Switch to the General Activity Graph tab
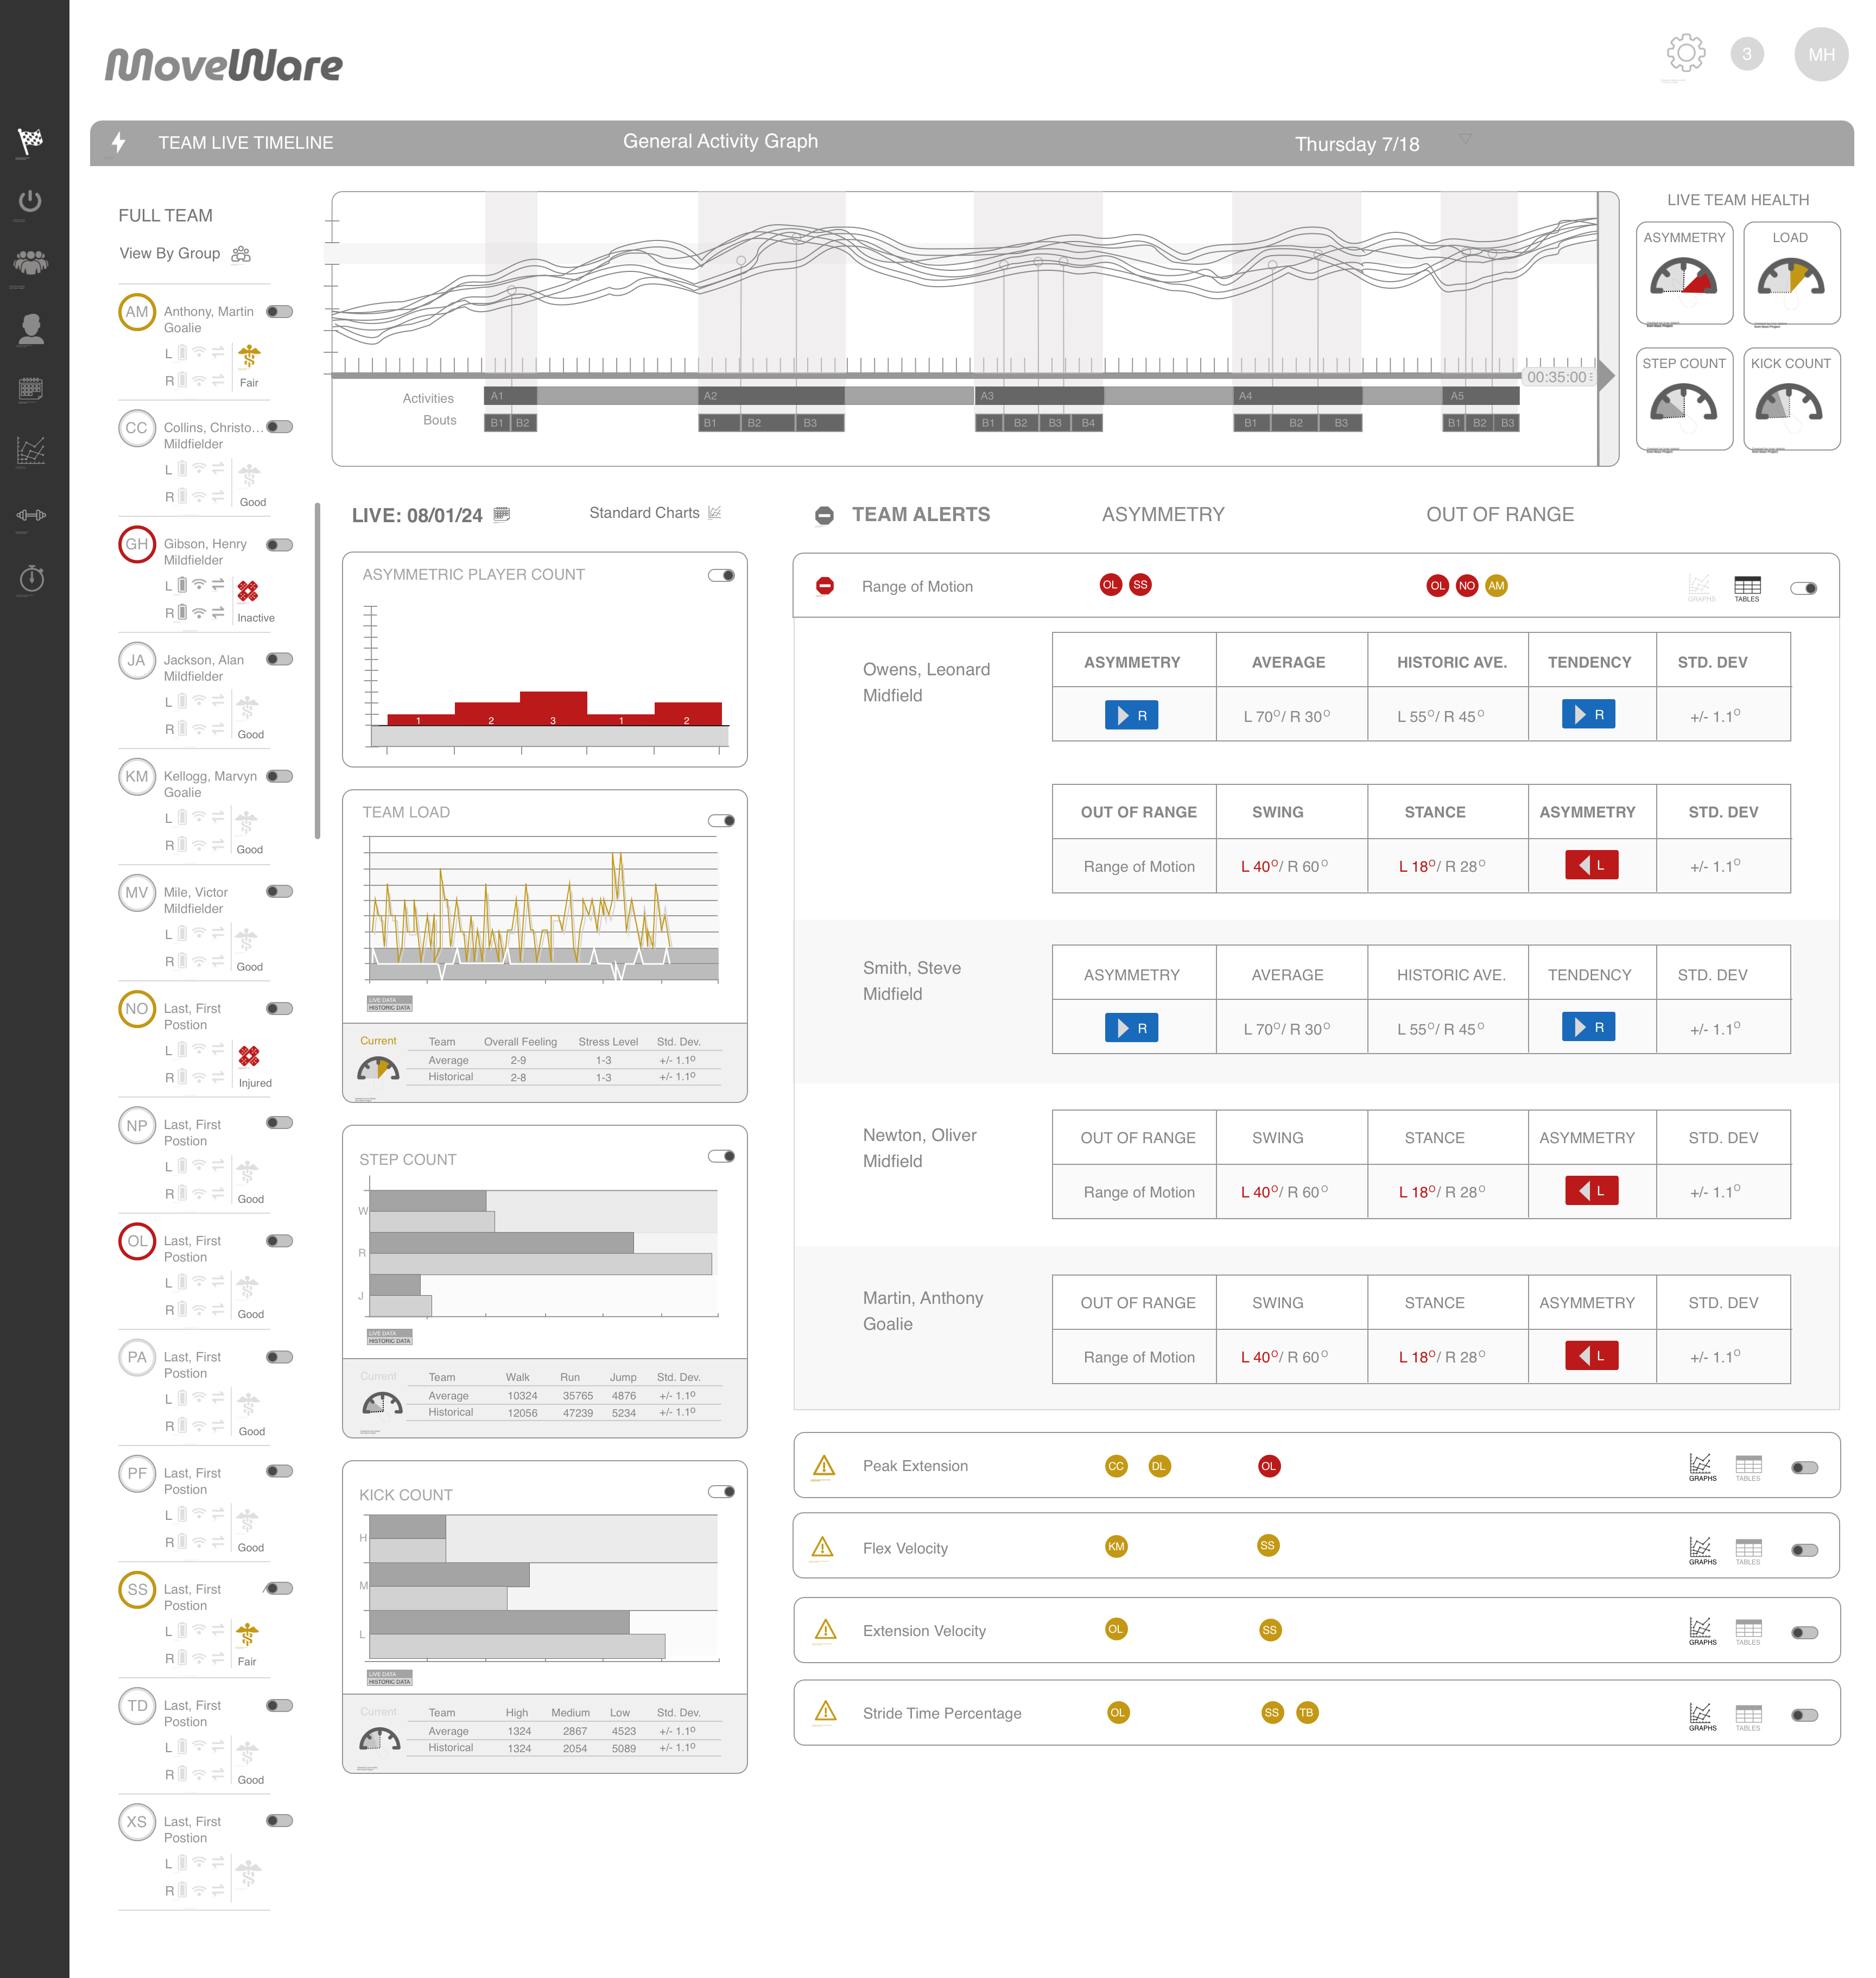Viewport: 1876px width, 1978px height. point(720,141)
